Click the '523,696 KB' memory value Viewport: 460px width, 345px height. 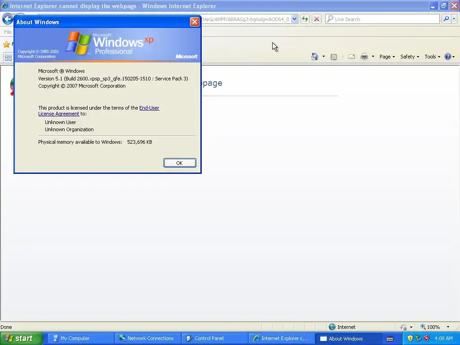140,142
